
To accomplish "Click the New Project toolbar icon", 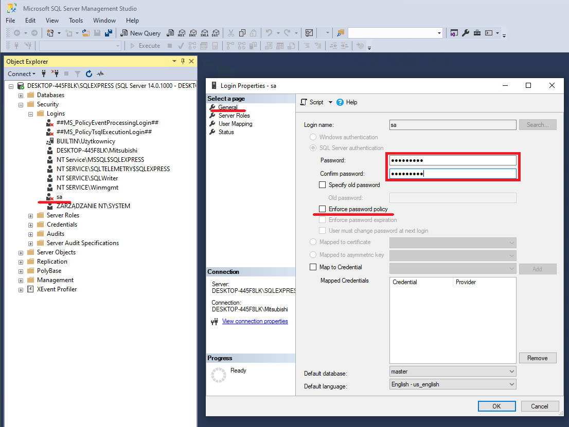I will click(x=50, y=33).
